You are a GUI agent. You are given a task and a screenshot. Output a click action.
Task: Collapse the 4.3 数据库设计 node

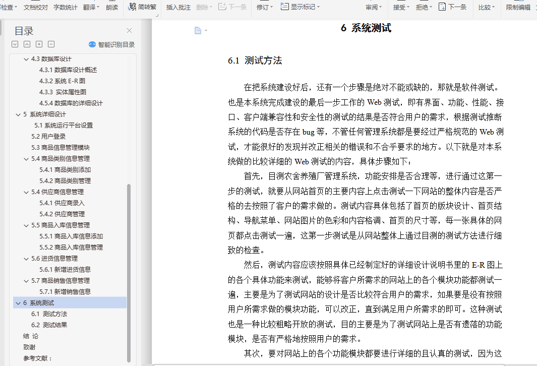click(x=26, y=59)
